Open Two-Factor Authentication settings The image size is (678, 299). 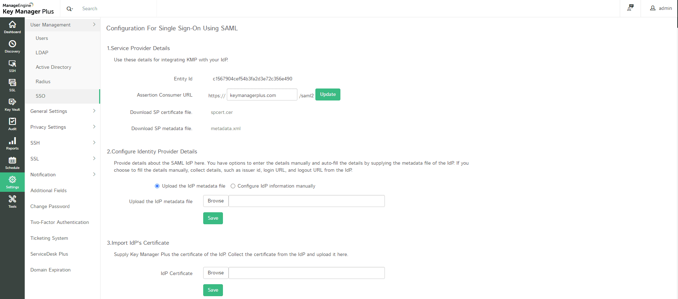tap(60, 222)
